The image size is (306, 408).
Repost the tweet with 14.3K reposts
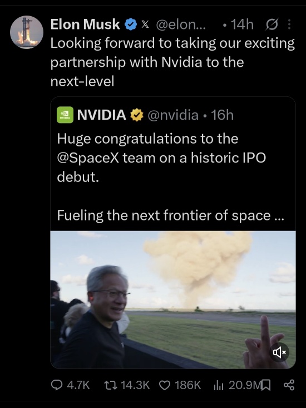coord(111,385)
